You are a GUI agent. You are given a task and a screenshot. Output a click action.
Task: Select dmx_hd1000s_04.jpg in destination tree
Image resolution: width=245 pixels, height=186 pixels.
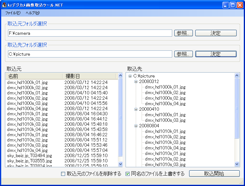pyautogui.click(x=165, y=104)
